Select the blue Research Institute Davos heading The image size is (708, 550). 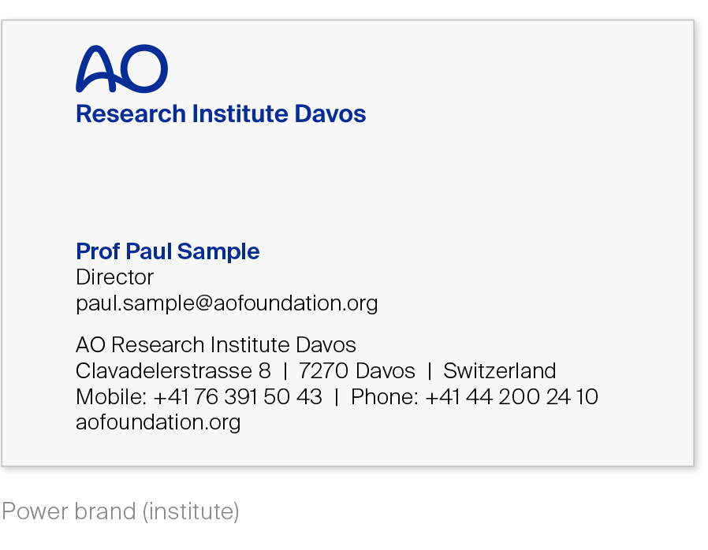coord(221,113)
